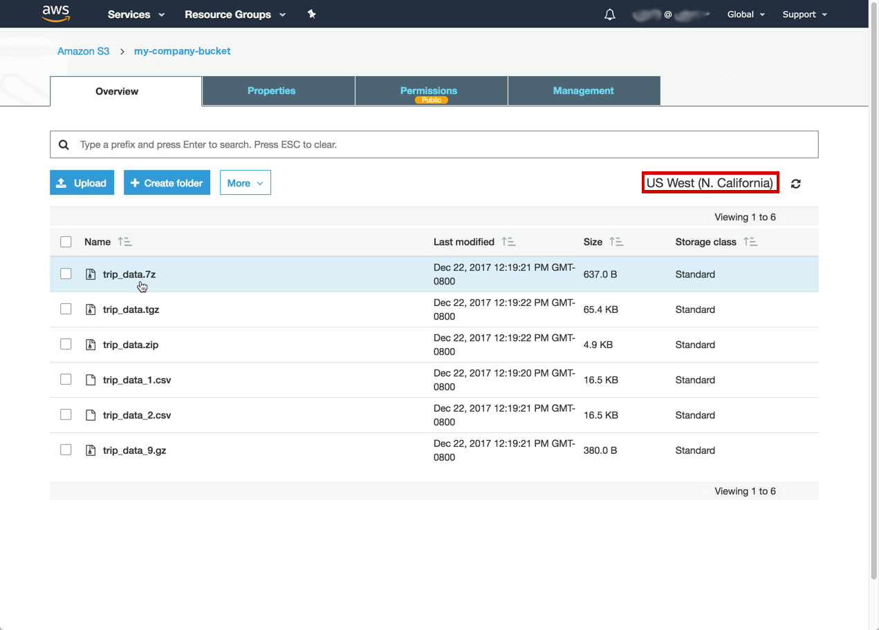Expand the Services dropdown menu
The width and height of the screenshot is (879, 630).
click(136, 15)
